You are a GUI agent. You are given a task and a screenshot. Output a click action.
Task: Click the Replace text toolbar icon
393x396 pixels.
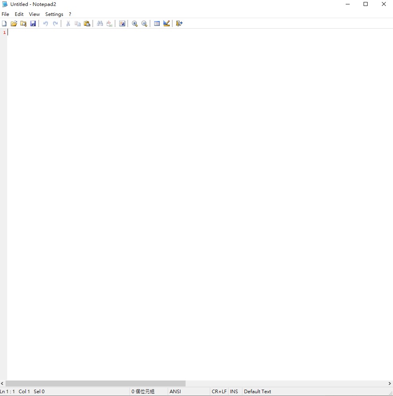[109, 23]
